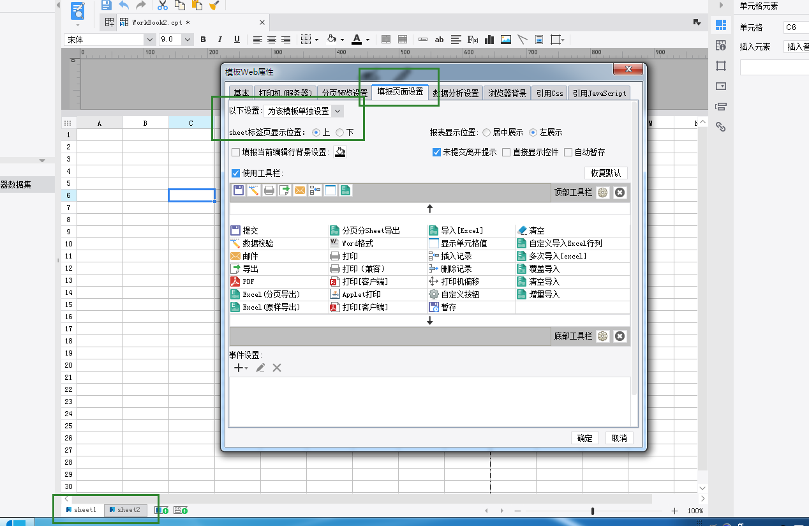Insert a slope line into the cell
Screen dimensions: 809x526
523,40
